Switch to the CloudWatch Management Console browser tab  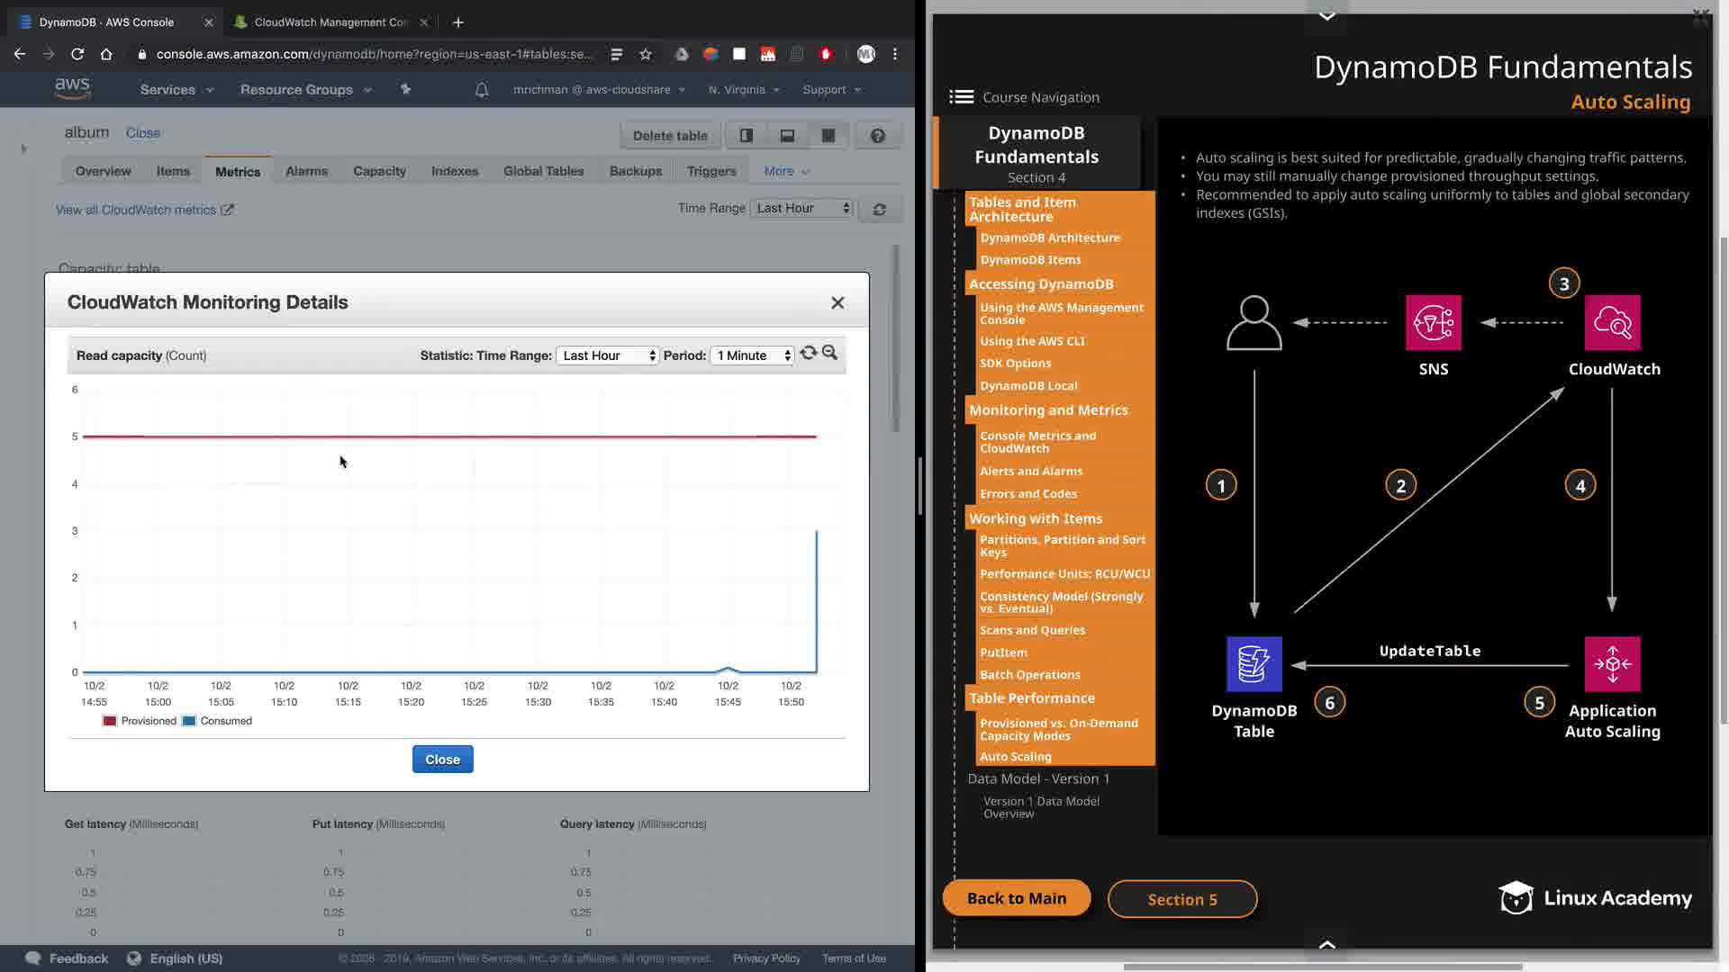pos(330,22)
